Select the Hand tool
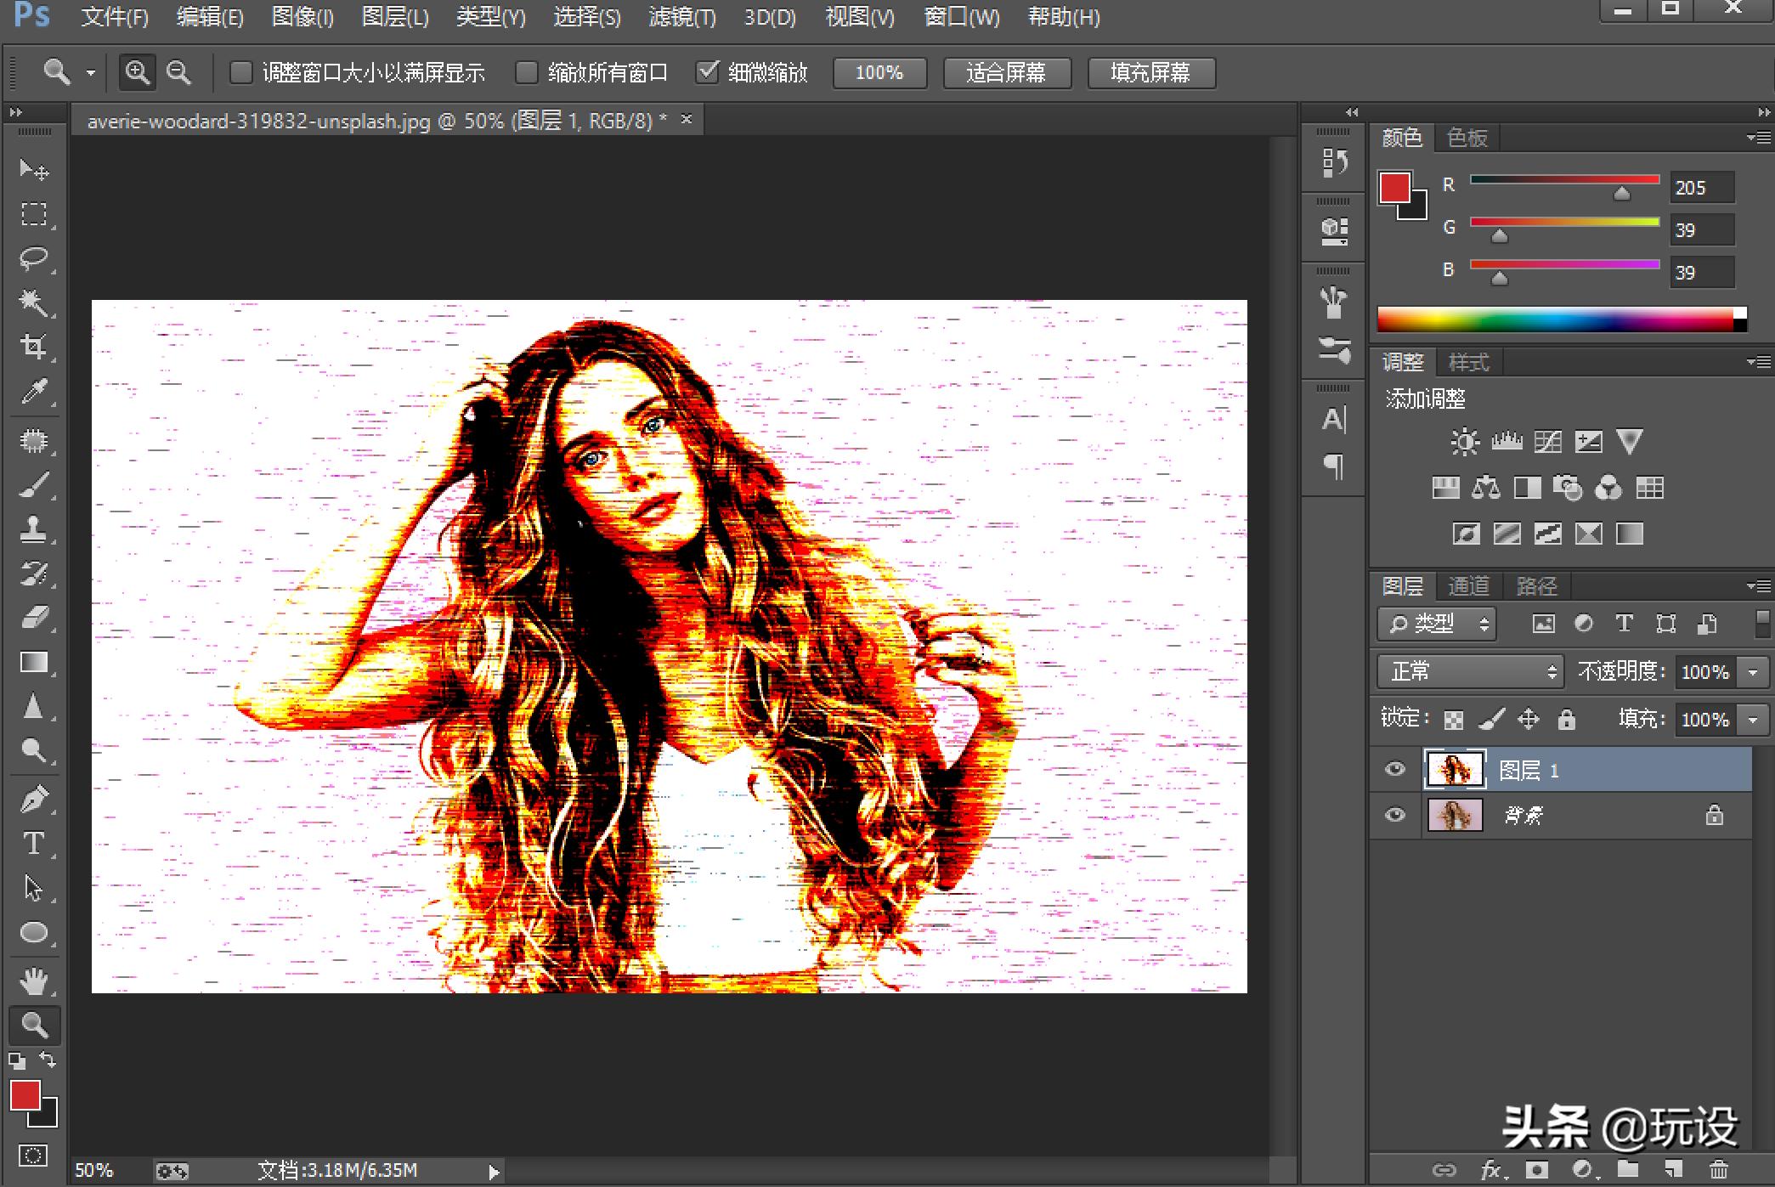Image resolution: width=1775 pixels, height=1187 pixels. [34, 981]
